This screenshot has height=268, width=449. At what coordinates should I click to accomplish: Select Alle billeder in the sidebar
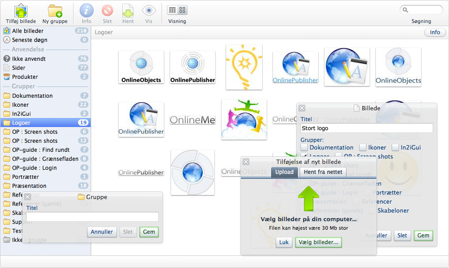[28, 31]
